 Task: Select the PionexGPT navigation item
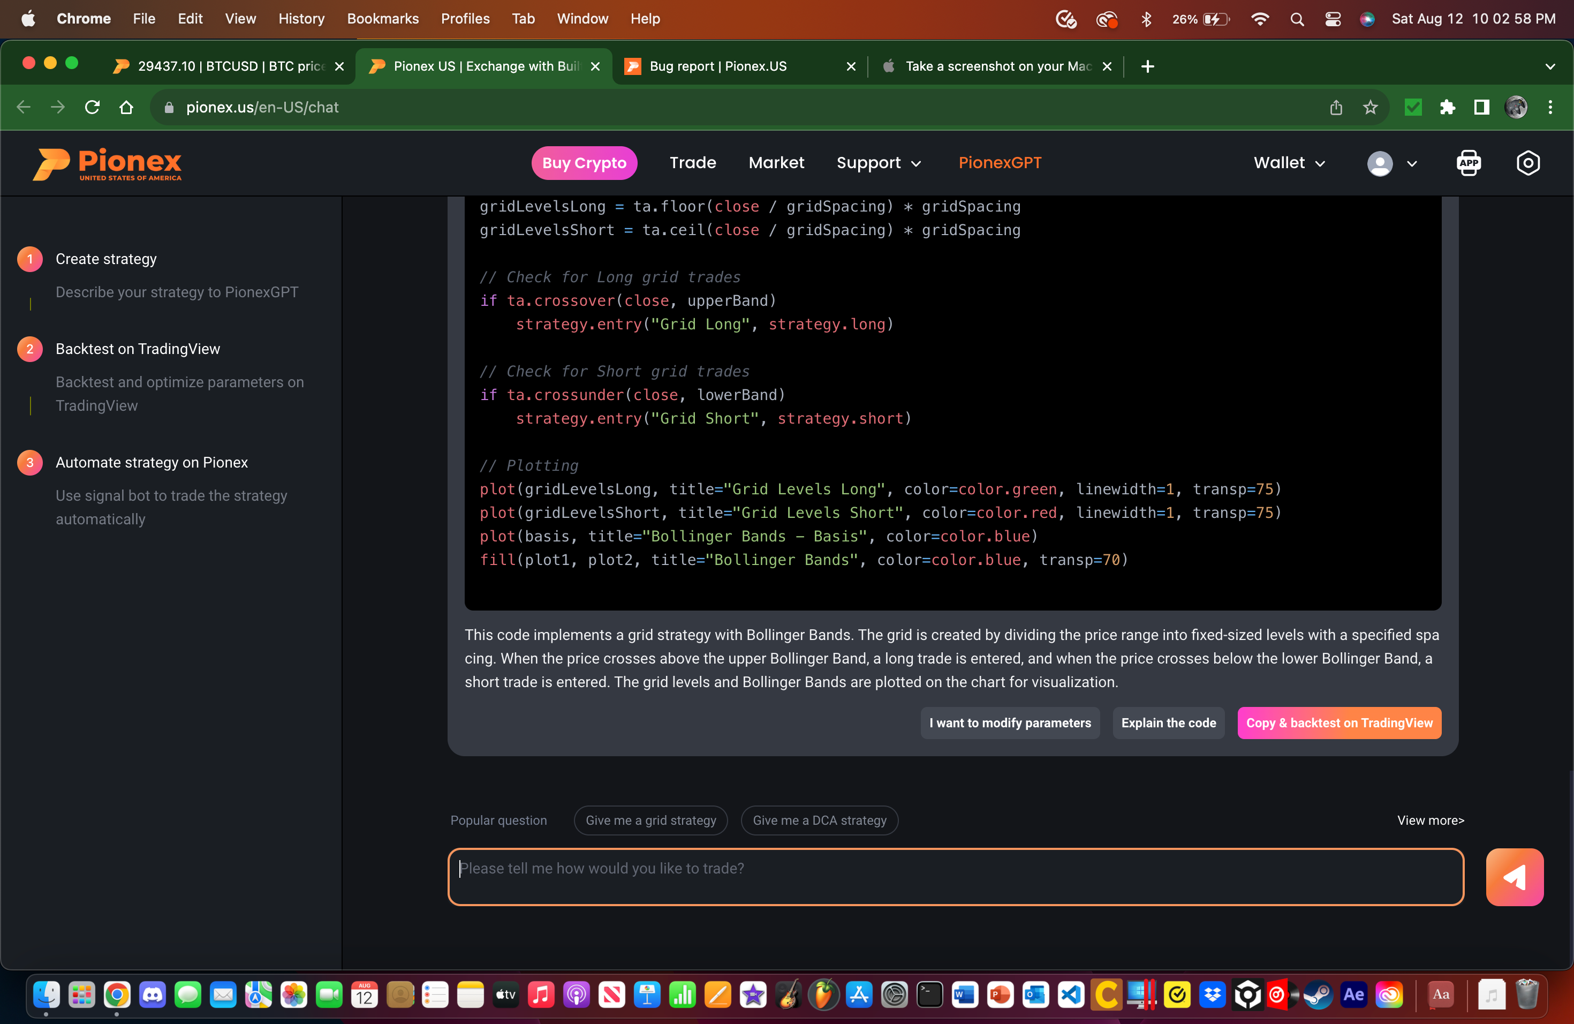pyautogui.click(x=1000, y=163)
